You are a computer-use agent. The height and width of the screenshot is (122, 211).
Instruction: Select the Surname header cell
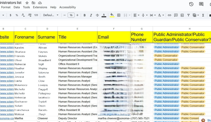47,37
